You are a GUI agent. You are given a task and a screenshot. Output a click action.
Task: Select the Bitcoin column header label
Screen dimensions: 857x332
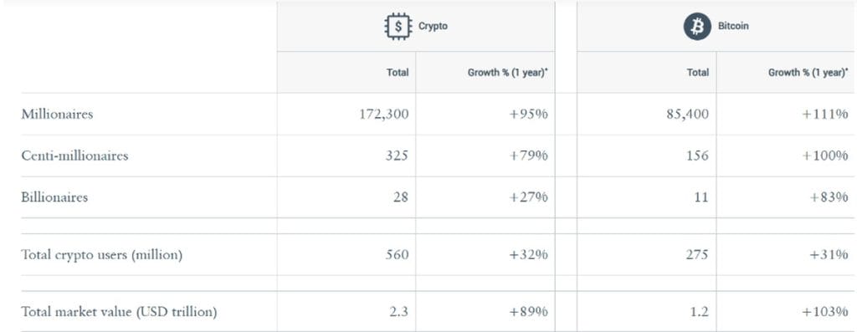(x=733, y=26)
